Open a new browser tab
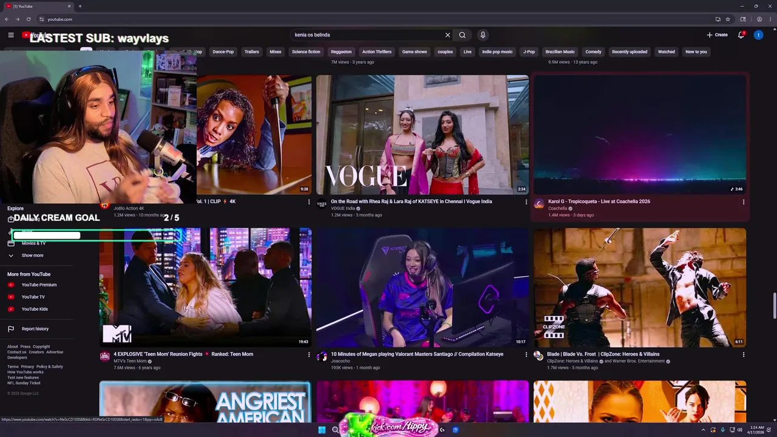Screen dimensions: 777x437 80,6
